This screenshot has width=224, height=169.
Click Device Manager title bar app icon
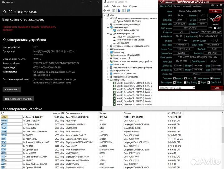pyautogui.click(x=105, y=2)
